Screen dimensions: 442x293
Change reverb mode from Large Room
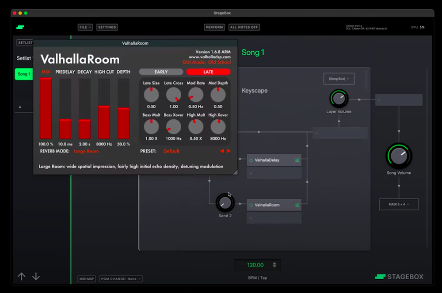pos(86,151)
